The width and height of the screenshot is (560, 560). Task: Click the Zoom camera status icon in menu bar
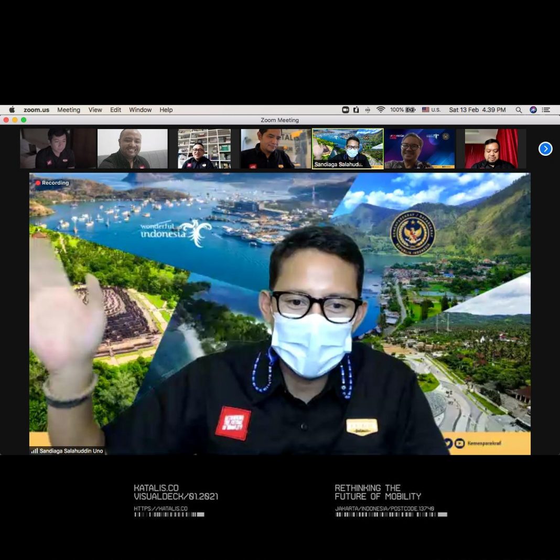tap(346, 110)
